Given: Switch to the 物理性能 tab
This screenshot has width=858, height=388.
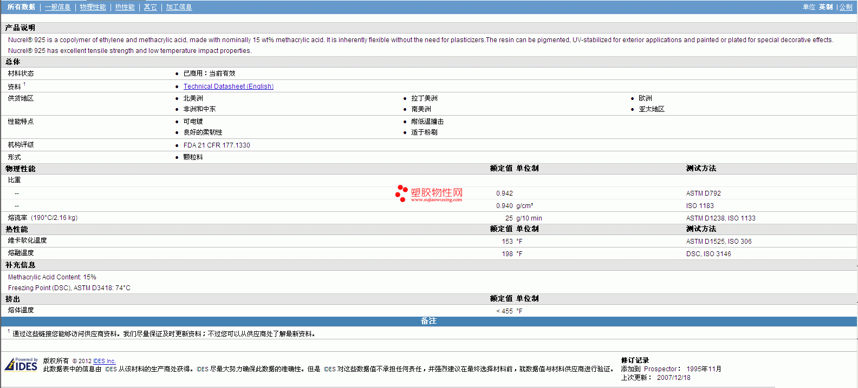Looking at the screenshot, I should [93, 7].
